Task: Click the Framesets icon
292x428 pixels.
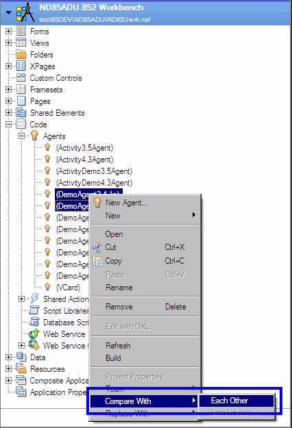Action: click(21, 89)
